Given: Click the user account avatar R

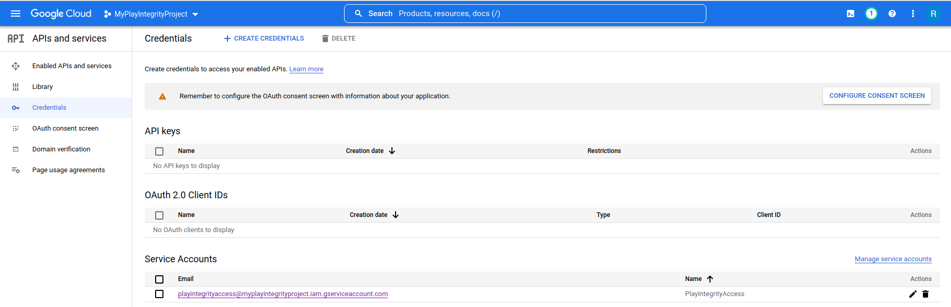Looking at the screenshot, I should tap(933, 14).
